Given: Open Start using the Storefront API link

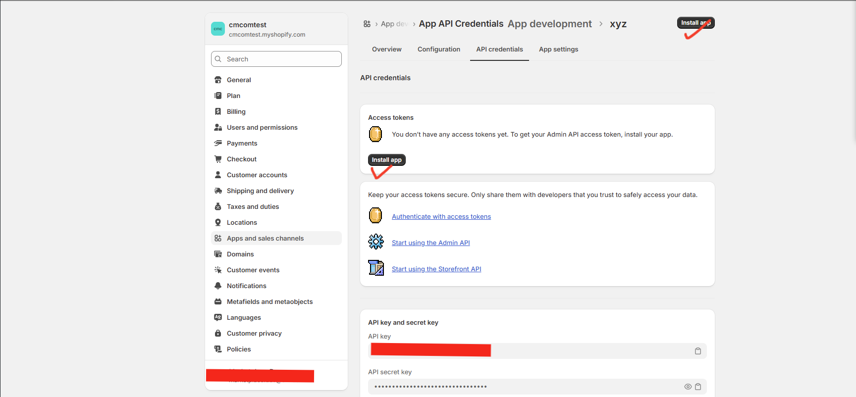Looking at the screenshot, I should [436, 269].
